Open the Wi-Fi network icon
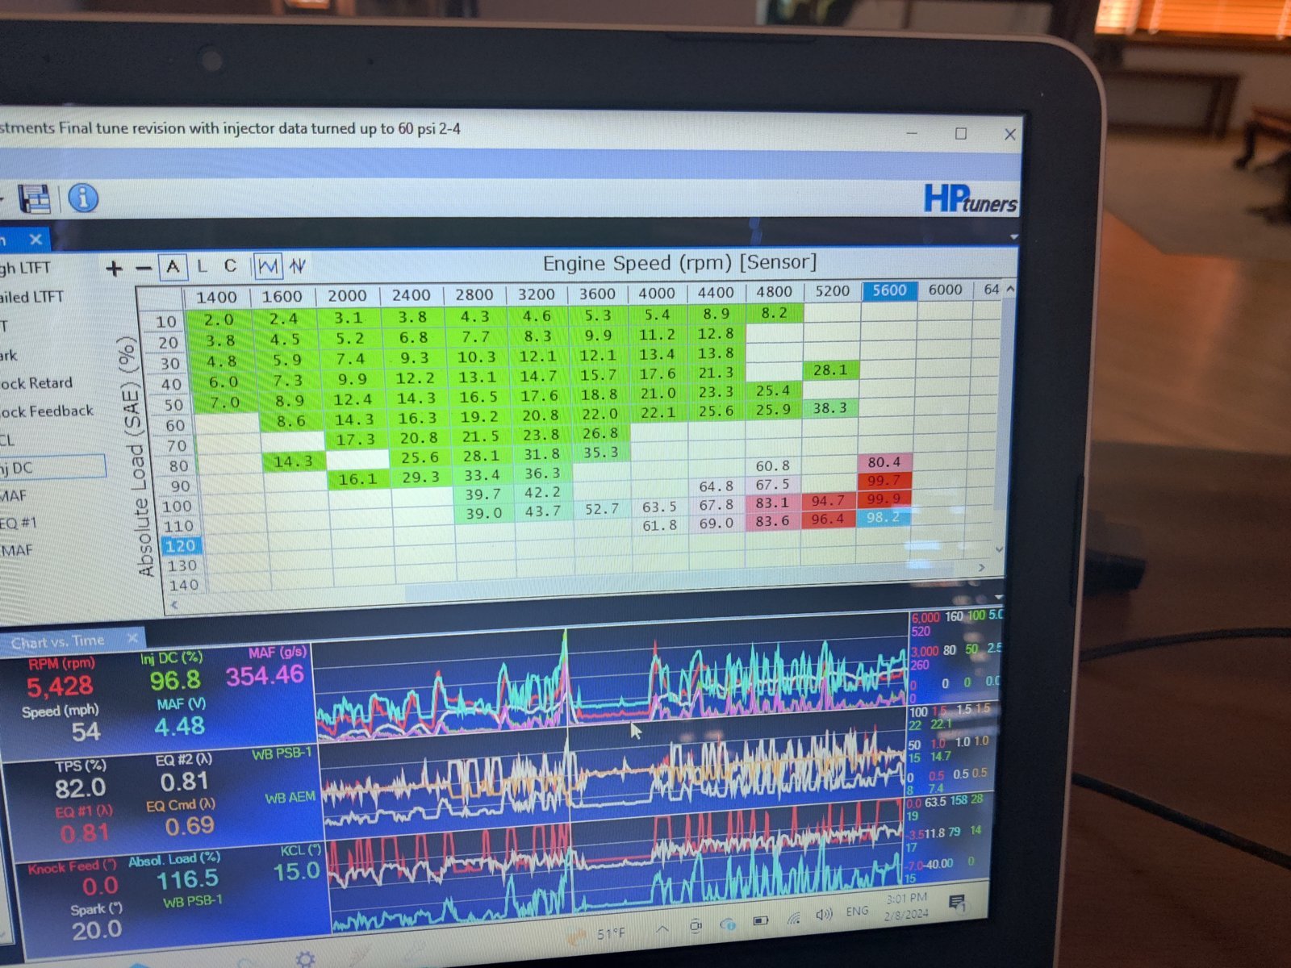This screenshot has width=1291, height=968. [794, 918]
